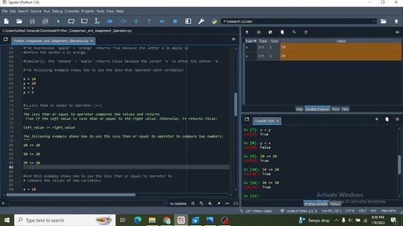Click the Open file folder icon
Viewport: 403px width, 226px height.
(20, 21)
